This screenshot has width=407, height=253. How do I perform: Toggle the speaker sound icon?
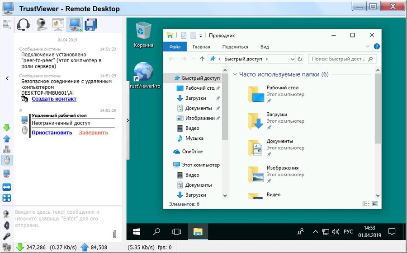tap(6, 225)
